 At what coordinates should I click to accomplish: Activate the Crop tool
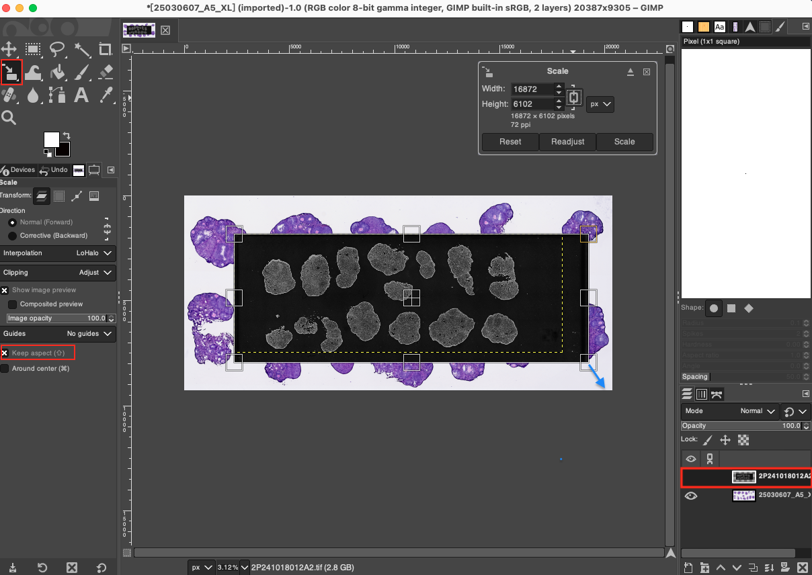pyautogui.click(x=105, y=49)
